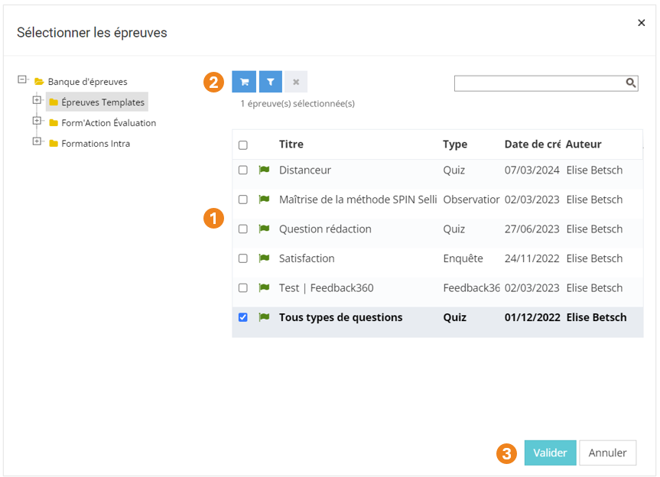Click the grey clear selection X icon
The width and height of the screenshot is (660, 477).
296,82
